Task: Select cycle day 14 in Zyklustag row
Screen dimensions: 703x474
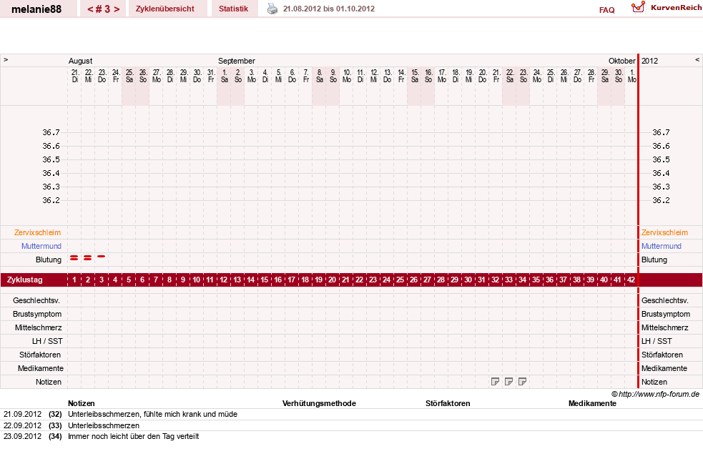Action: 250,280
